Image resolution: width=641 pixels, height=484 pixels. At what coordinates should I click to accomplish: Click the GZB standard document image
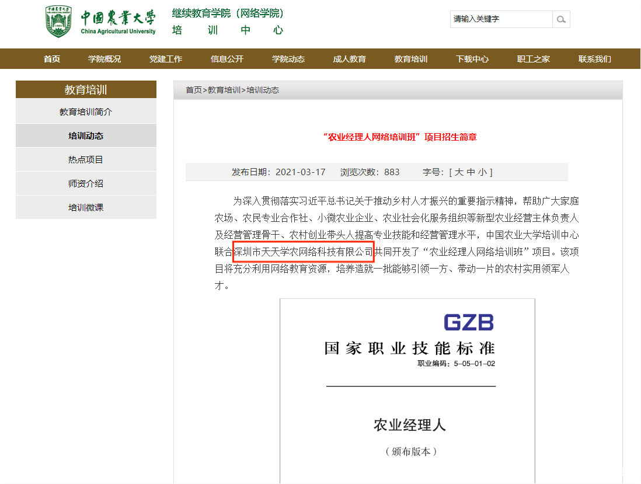click(407, 391)
